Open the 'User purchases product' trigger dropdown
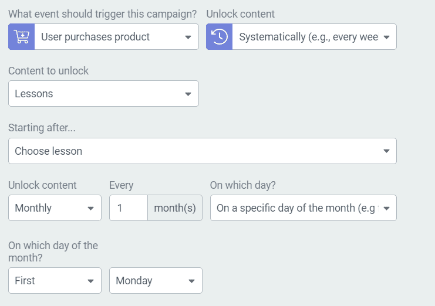This screenshot has height=306, width=435. [x=116, y=37]
